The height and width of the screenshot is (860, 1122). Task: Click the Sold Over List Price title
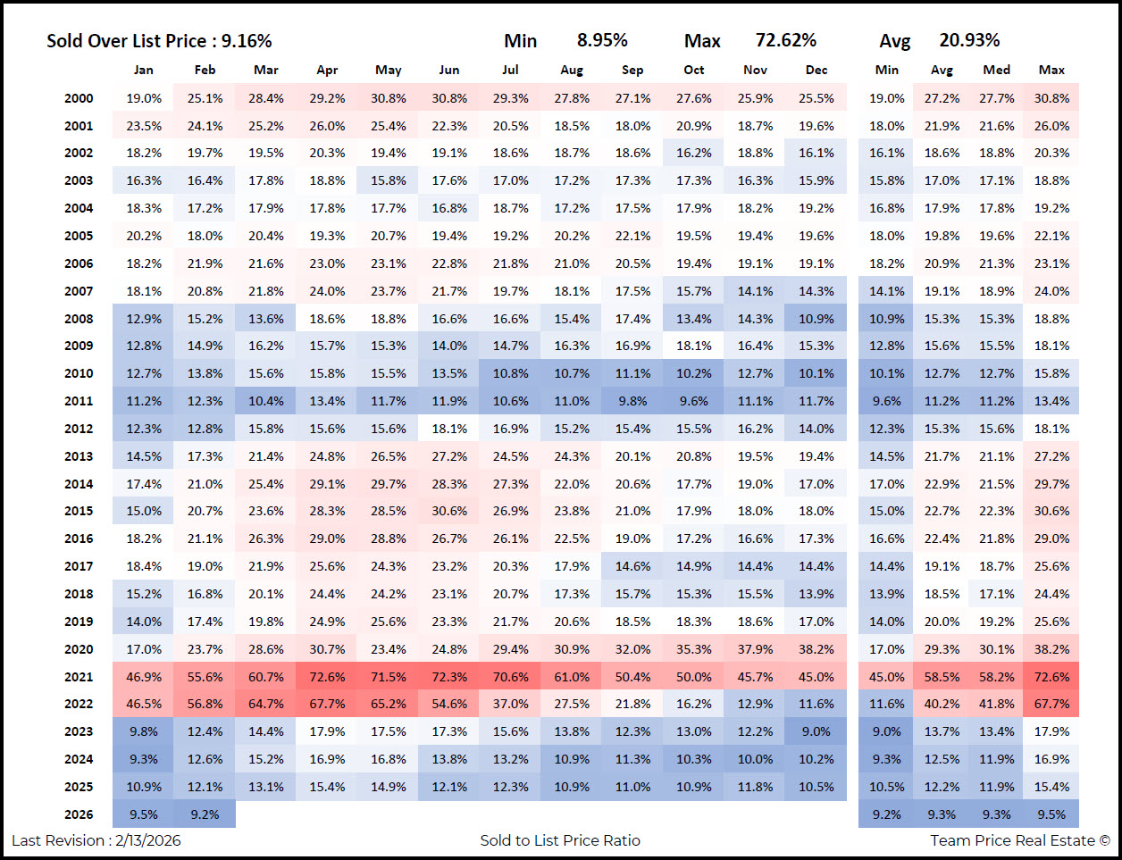159,41
